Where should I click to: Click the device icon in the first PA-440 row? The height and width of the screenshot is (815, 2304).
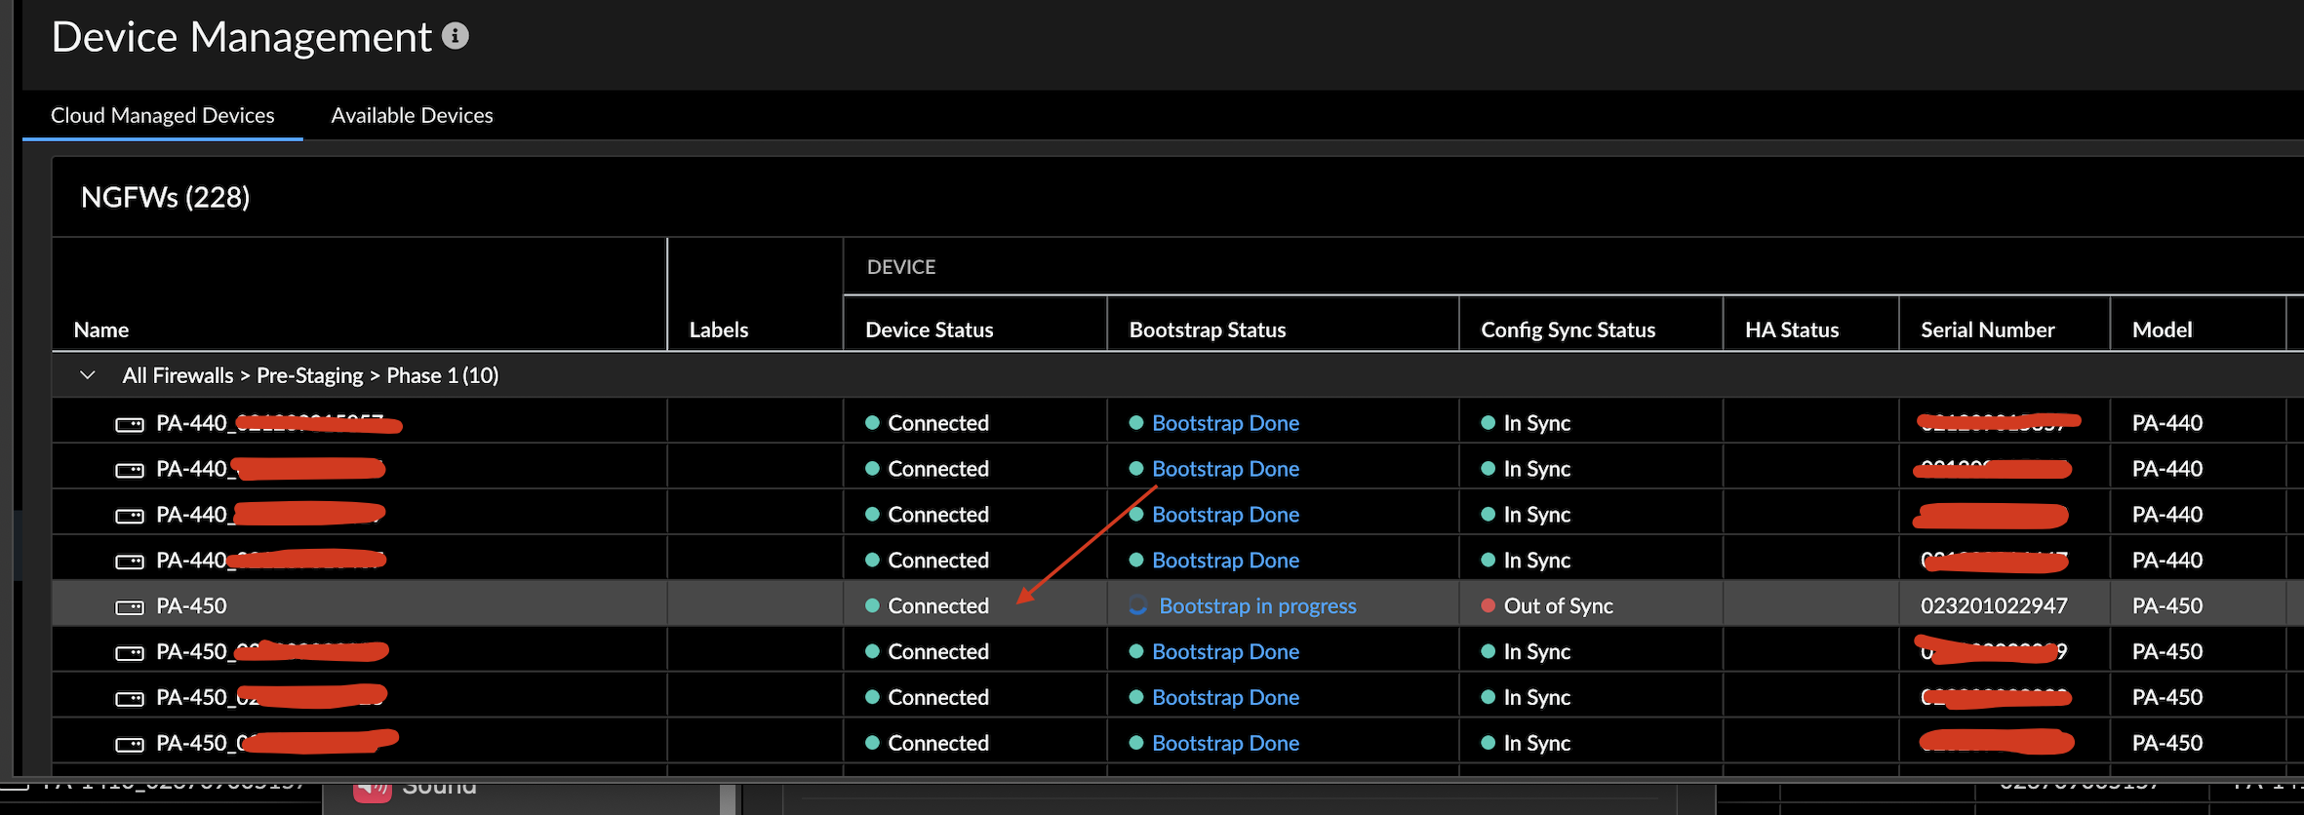click(x=130, y=424)
